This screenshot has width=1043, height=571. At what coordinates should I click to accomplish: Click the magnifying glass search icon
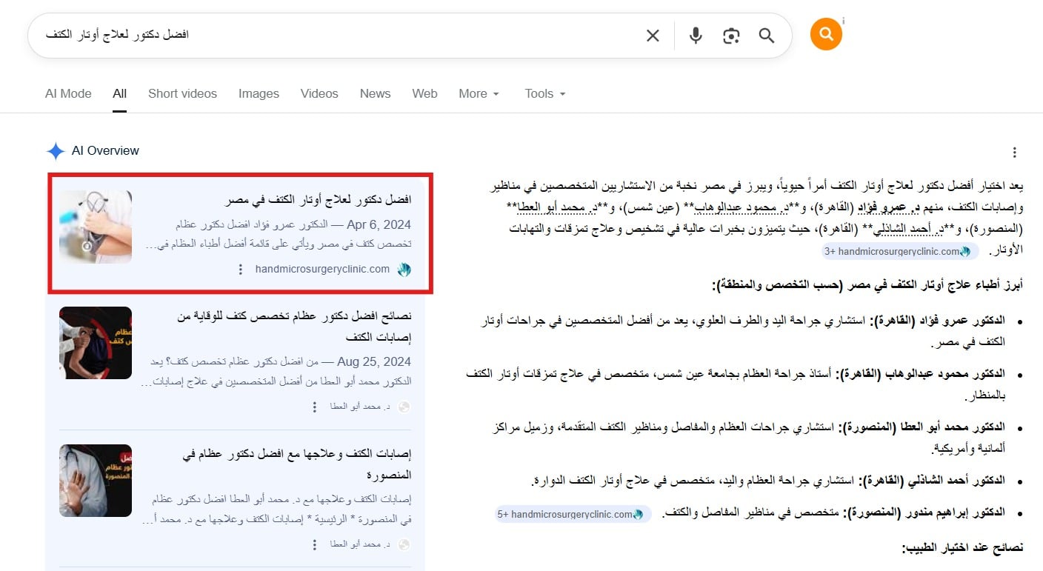(x=767, y=36)
